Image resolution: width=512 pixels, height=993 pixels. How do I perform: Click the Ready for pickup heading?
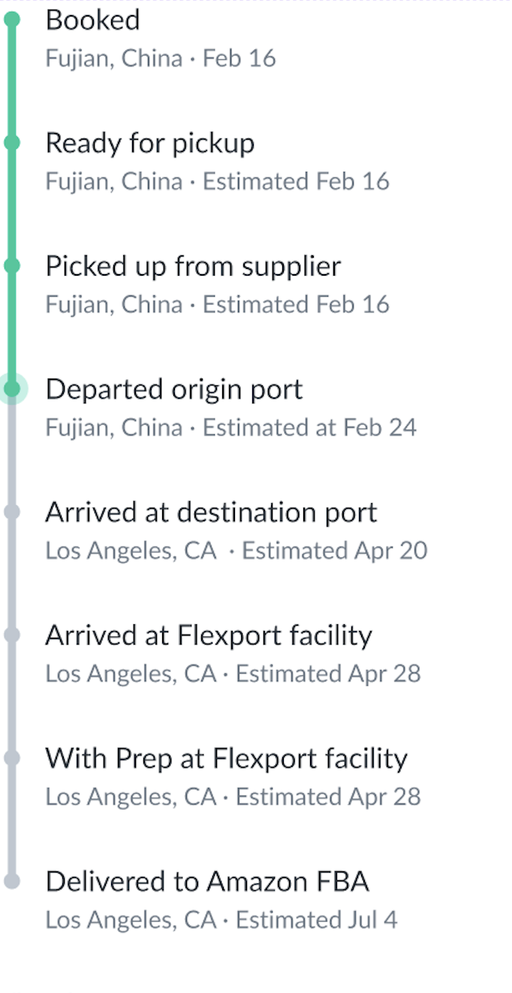point(149,143)
